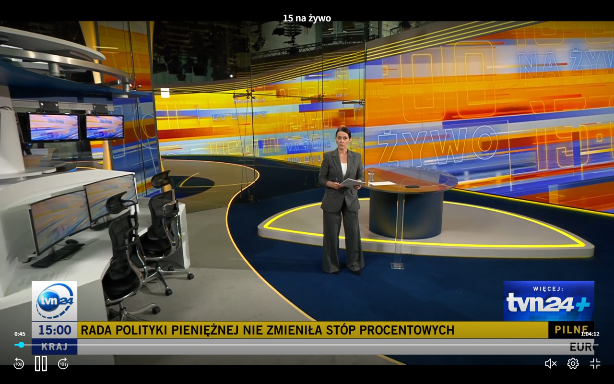Rewind the stream by 10 seconds

click(19, 363)
